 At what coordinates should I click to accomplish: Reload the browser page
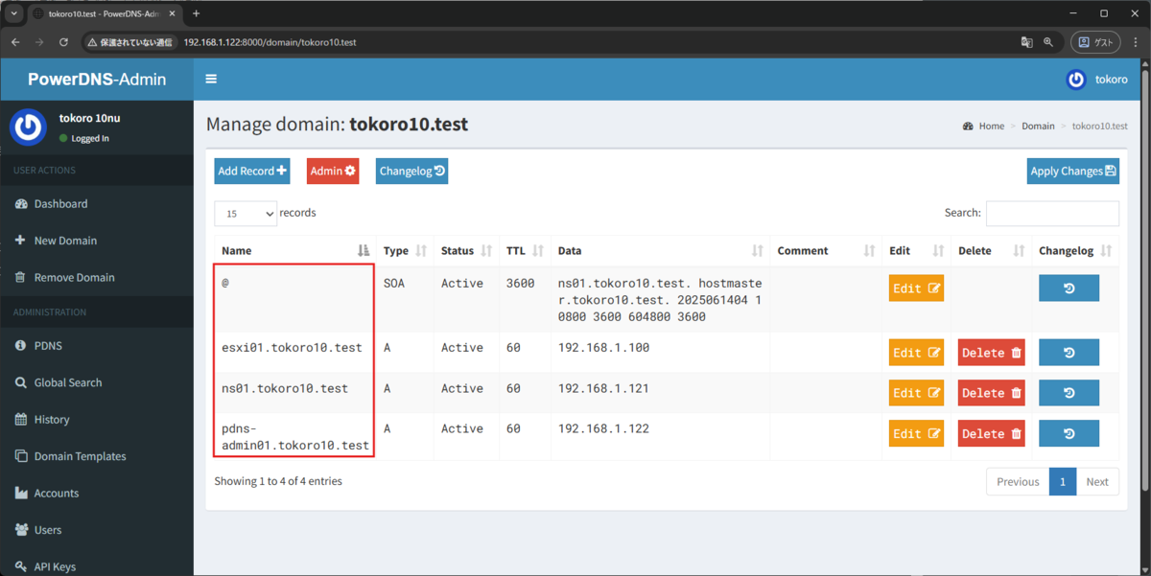click(63, 42)
